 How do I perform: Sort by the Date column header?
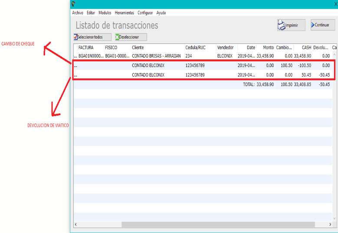pyautogui.click(x=247, y=48)
